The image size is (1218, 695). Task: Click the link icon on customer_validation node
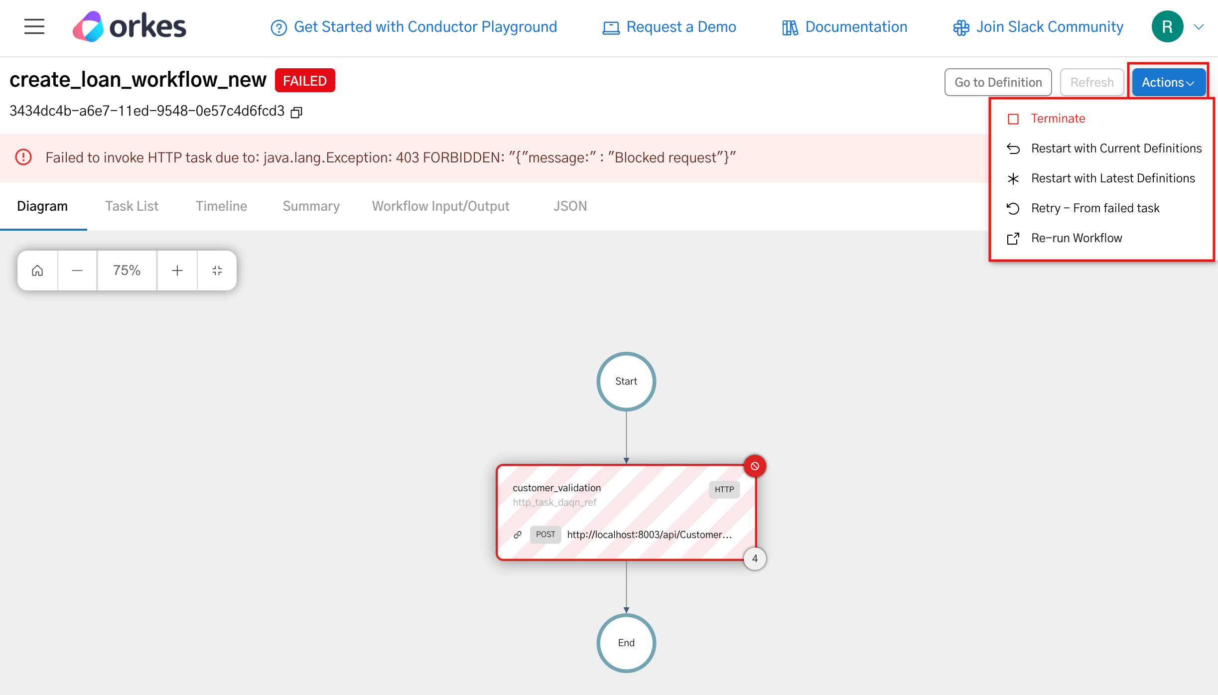click(518, 535)
